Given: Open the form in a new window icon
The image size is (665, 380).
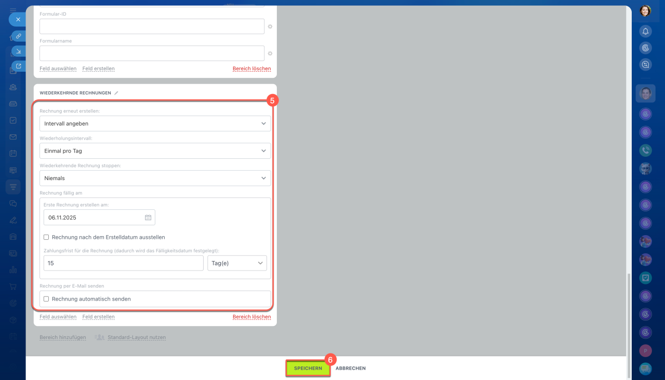Looking at the screenshot, I should pos(19,66).
